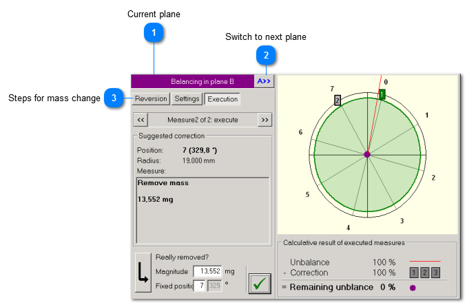Click blue callout badge 1 for current plane

point(155,33)
